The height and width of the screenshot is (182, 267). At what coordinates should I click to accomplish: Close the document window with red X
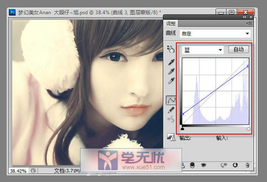click(245, 12)
